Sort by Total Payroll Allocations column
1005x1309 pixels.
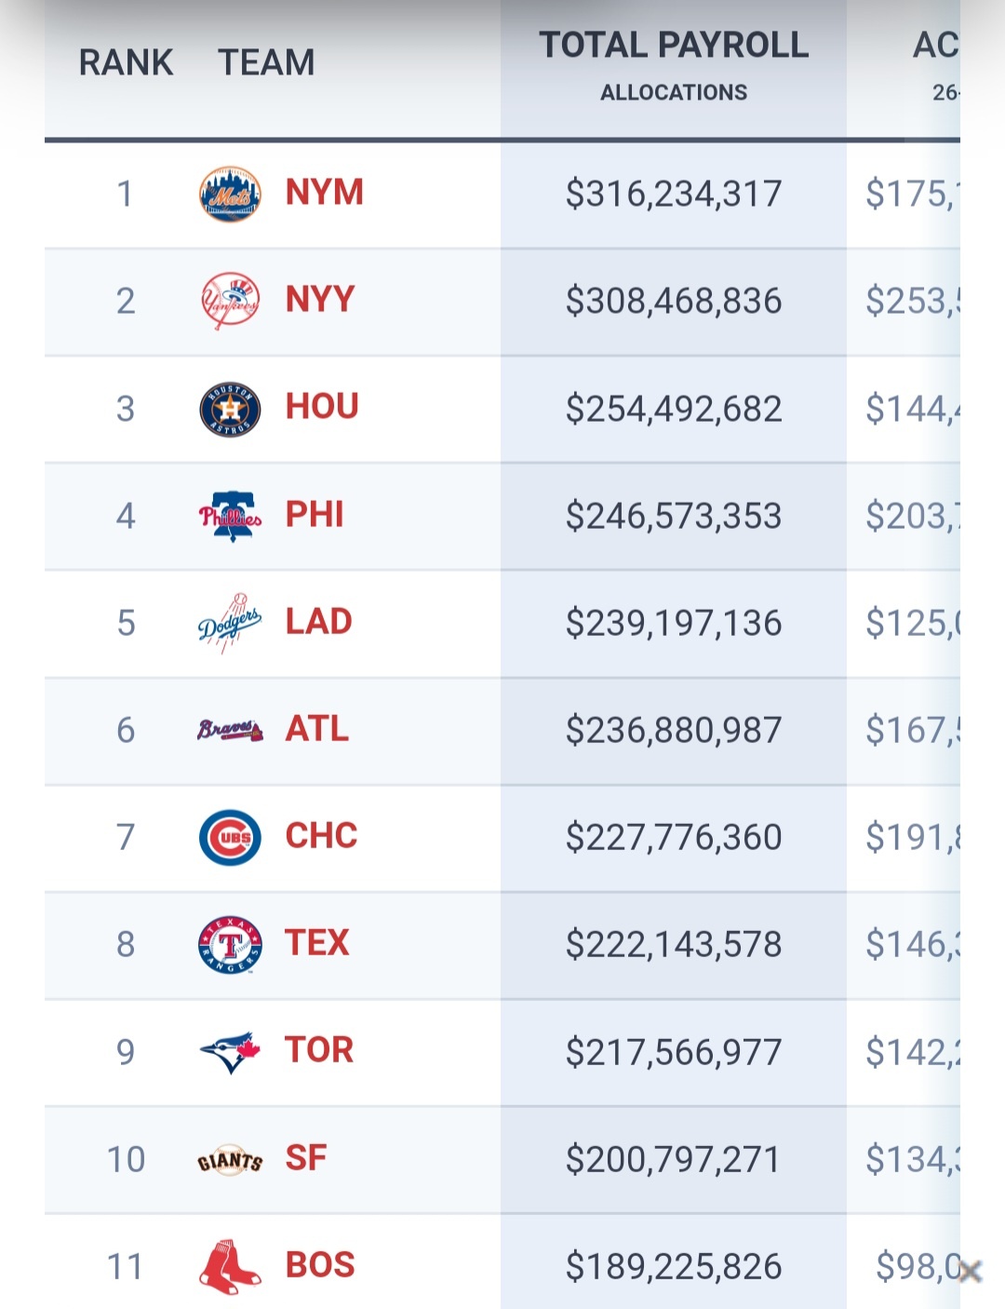(x=674, y=63)
